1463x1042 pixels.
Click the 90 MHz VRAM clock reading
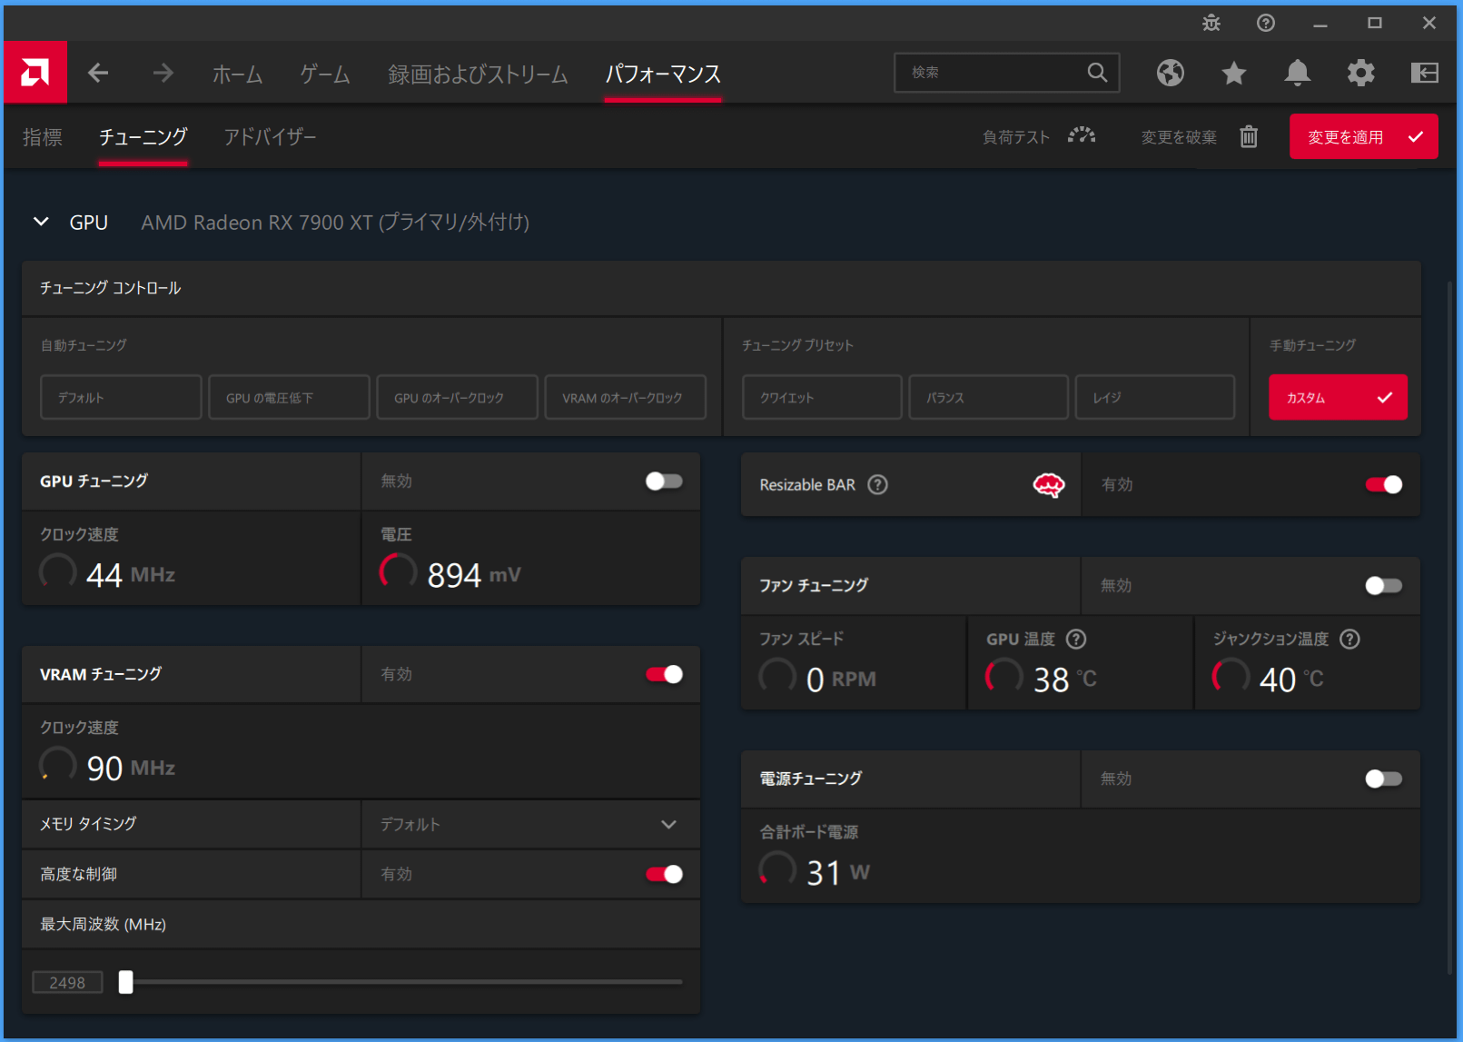131,769
